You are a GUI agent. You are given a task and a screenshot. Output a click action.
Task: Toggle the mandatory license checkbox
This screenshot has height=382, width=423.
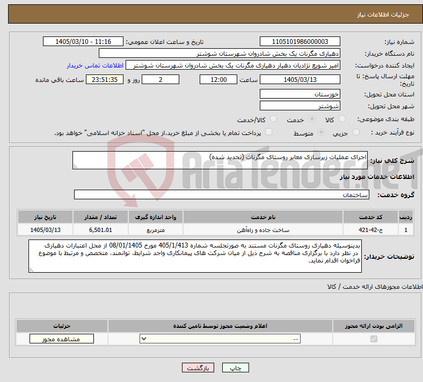pos(374,339)
